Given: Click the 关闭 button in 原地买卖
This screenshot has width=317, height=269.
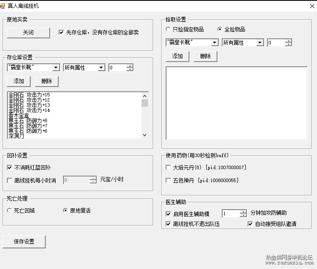Looking at the screenshot, I should (28, 33).
